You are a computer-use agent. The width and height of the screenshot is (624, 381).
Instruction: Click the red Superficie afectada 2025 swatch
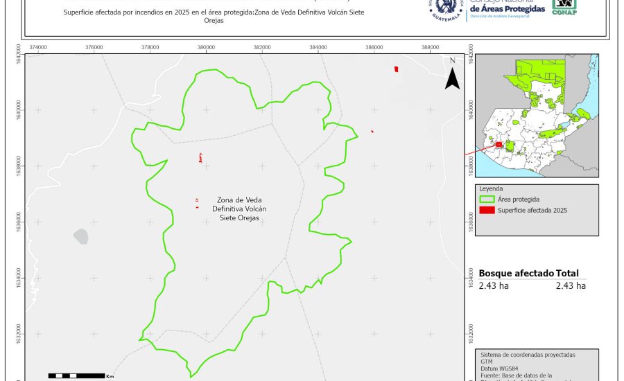click(x=487, y=211)
